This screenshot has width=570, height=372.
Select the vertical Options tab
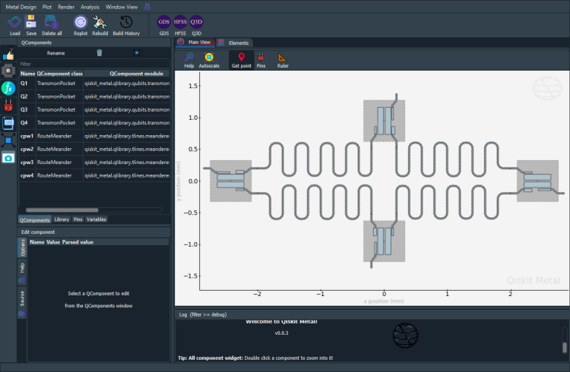pos(22,247)
